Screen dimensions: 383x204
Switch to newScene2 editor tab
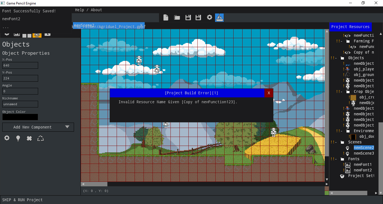click(109, 25)
